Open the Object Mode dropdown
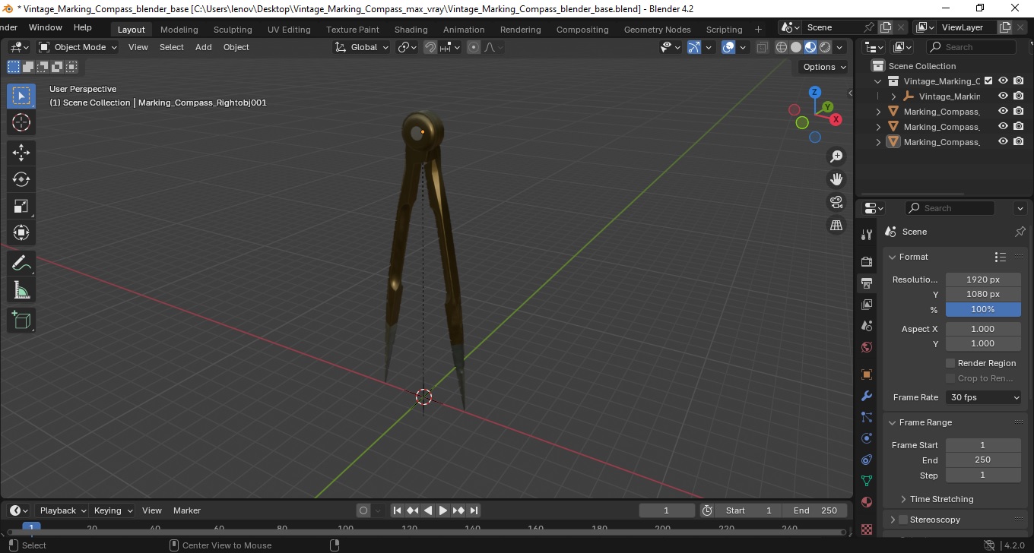1034x553 pixels. point(78,47)
